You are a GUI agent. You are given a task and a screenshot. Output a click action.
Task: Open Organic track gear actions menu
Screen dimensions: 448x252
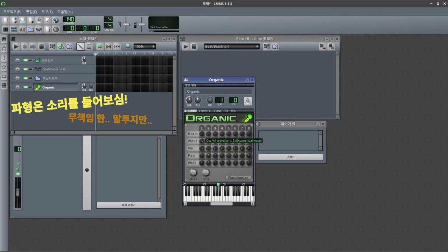(17, 87)
